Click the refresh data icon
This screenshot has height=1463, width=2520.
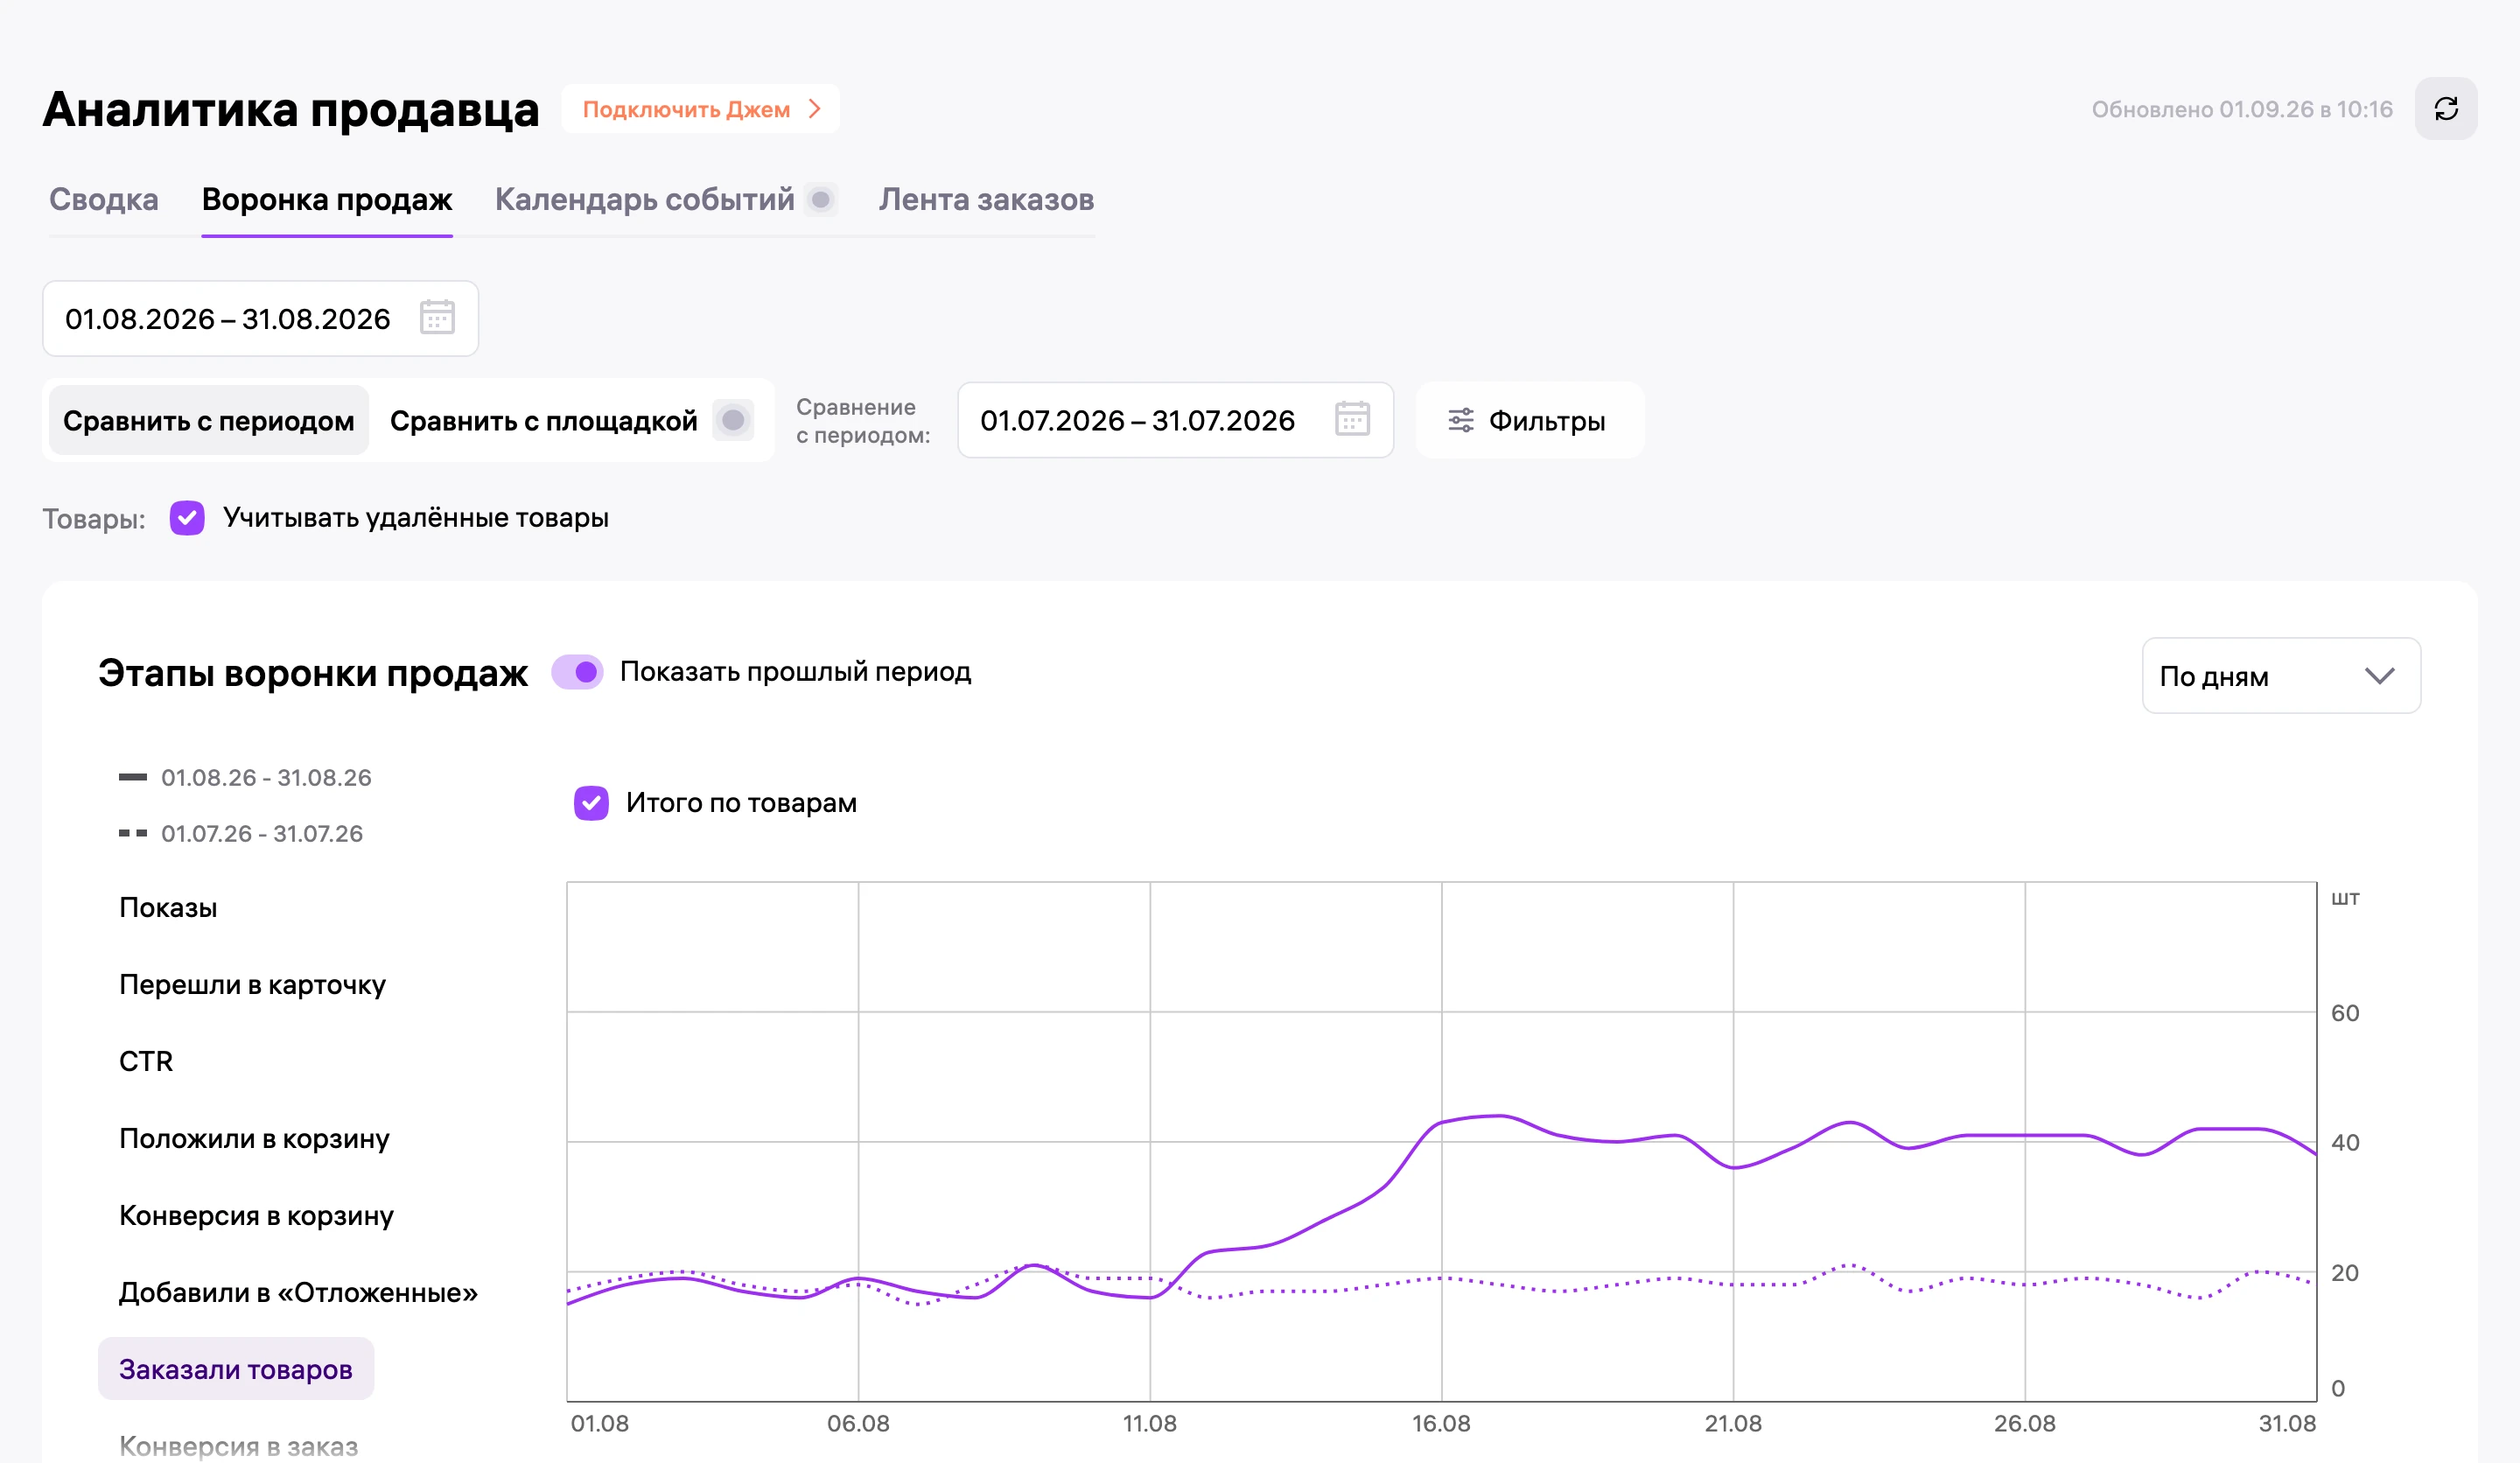[x=2445, y=109]
